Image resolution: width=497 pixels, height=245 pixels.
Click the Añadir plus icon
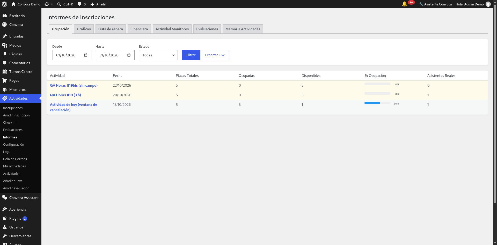coord(92,4)
